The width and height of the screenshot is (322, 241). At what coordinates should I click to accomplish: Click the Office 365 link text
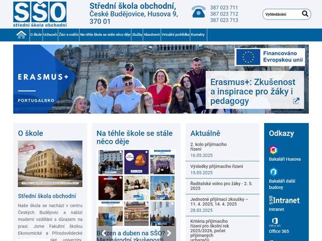279,232
